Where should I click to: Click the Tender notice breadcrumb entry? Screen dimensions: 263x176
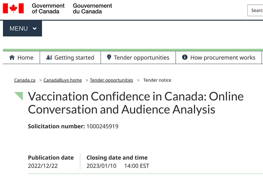tap(157, 80)
